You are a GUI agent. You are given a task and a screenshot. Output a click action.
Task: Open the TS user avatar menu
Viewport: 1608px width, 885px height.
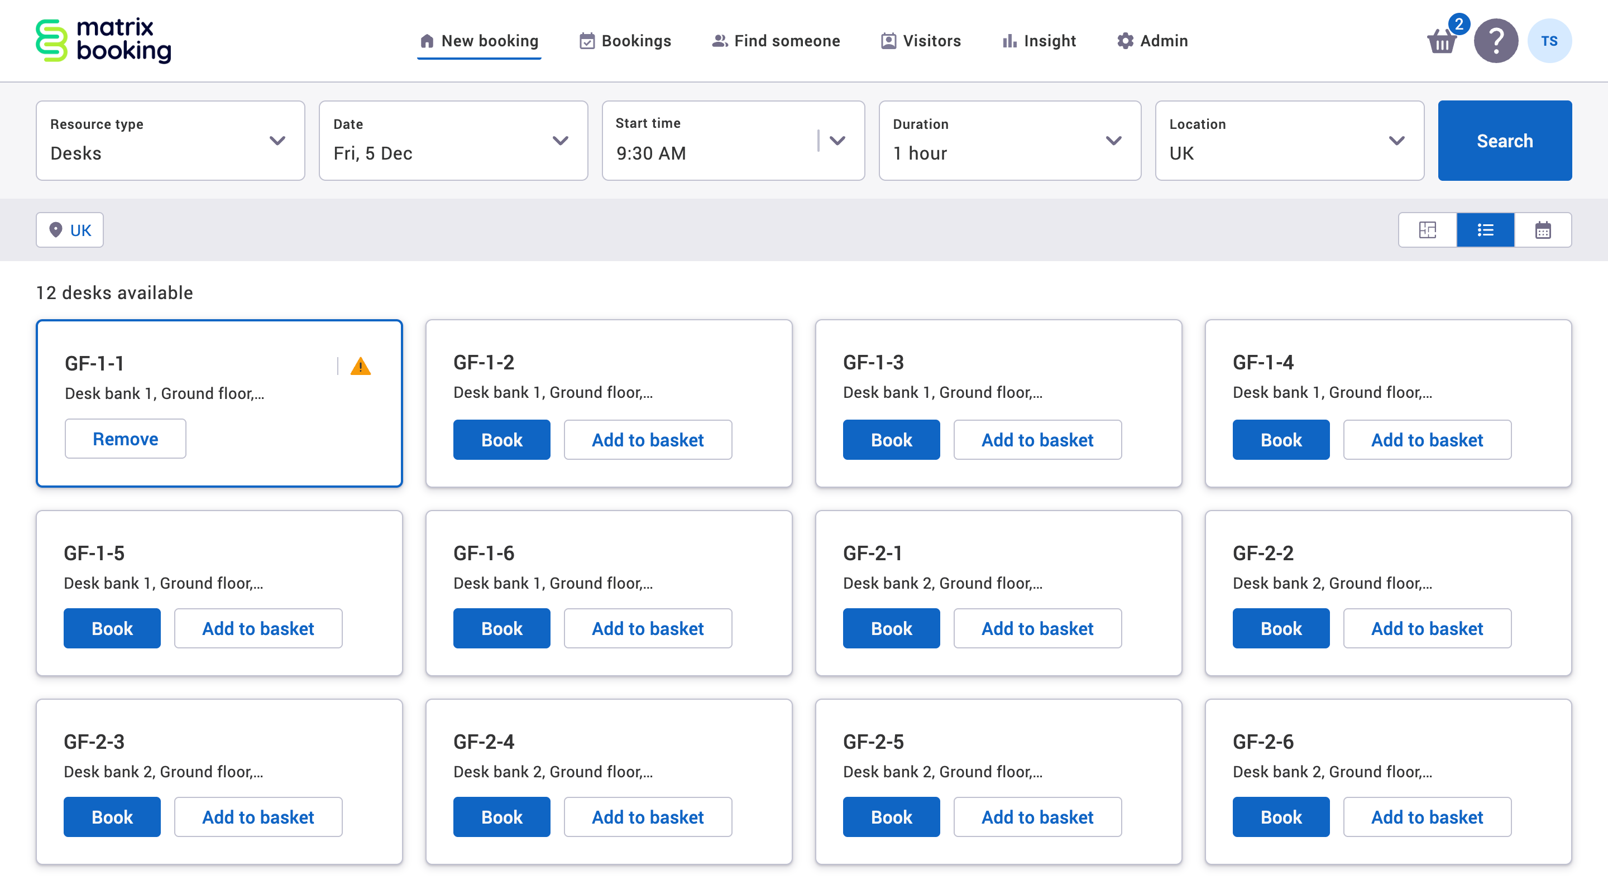click(1549, 41)
